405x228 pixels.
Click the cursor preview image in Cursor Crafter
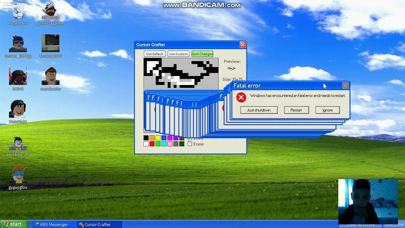[x=232, y=68]
